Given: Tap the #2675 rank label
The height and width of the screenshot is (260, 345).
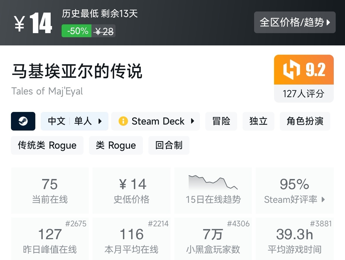Looking at the screenshot, I should point(76,224).
